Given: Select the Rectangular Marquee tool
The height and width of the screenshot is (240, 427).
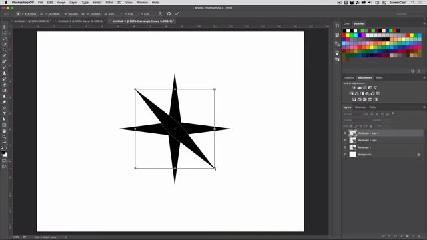Looking at the screenshot, I should pos(4,33).
